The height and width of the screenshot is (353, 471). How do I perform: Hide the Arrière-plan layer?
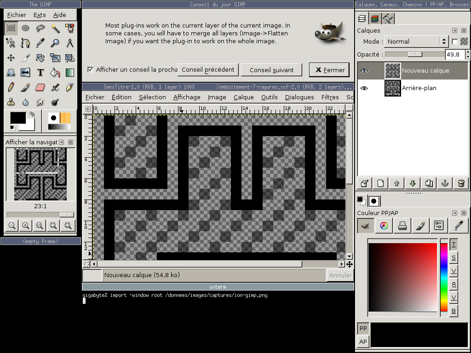coord(364,88)
